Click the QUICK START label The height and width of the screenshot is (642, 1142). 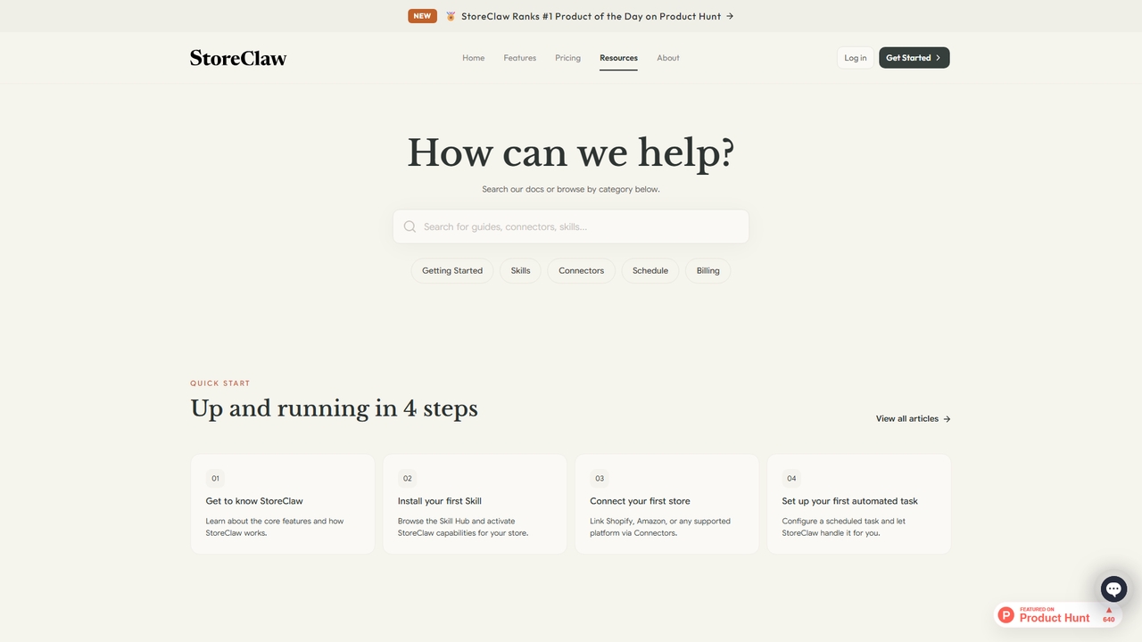click(220, 383)
